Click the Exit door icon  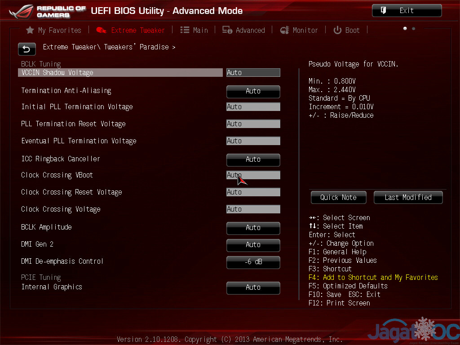coord(384,11)
